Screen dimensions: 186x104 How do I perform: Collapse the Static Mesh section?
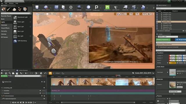[156, 67]
